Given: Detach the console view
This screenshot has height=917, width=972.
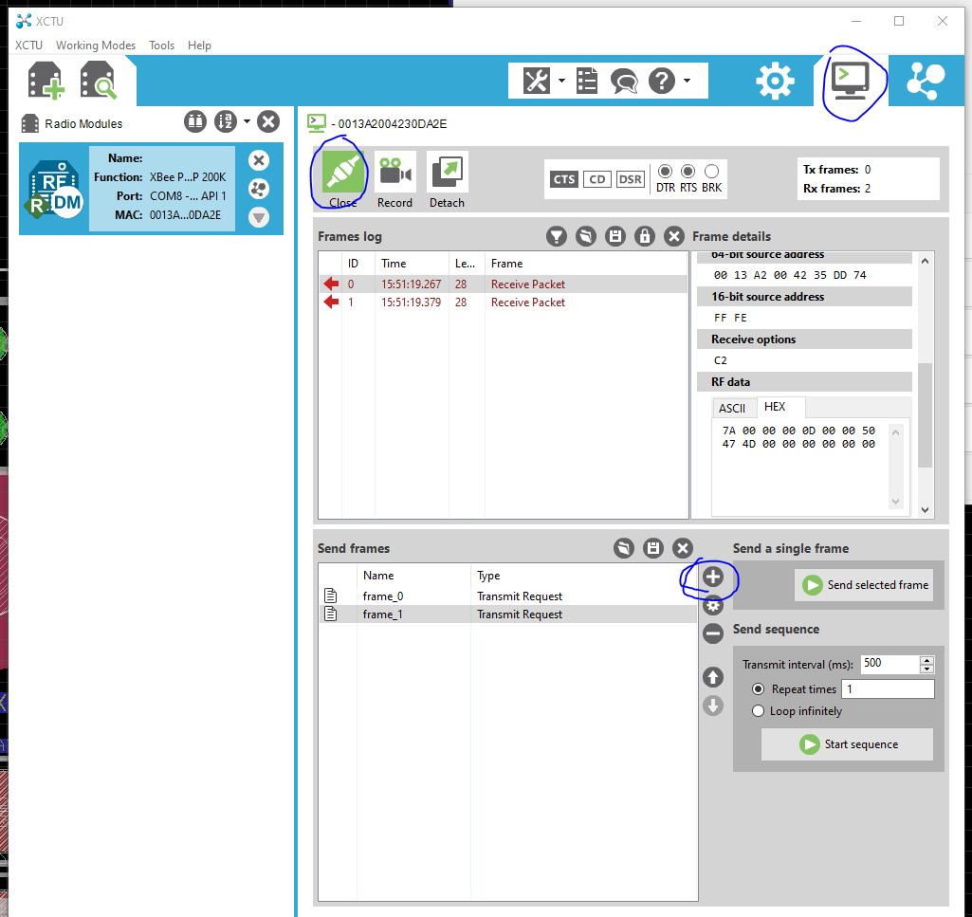Looking at the screenshot, I should 447,174.
